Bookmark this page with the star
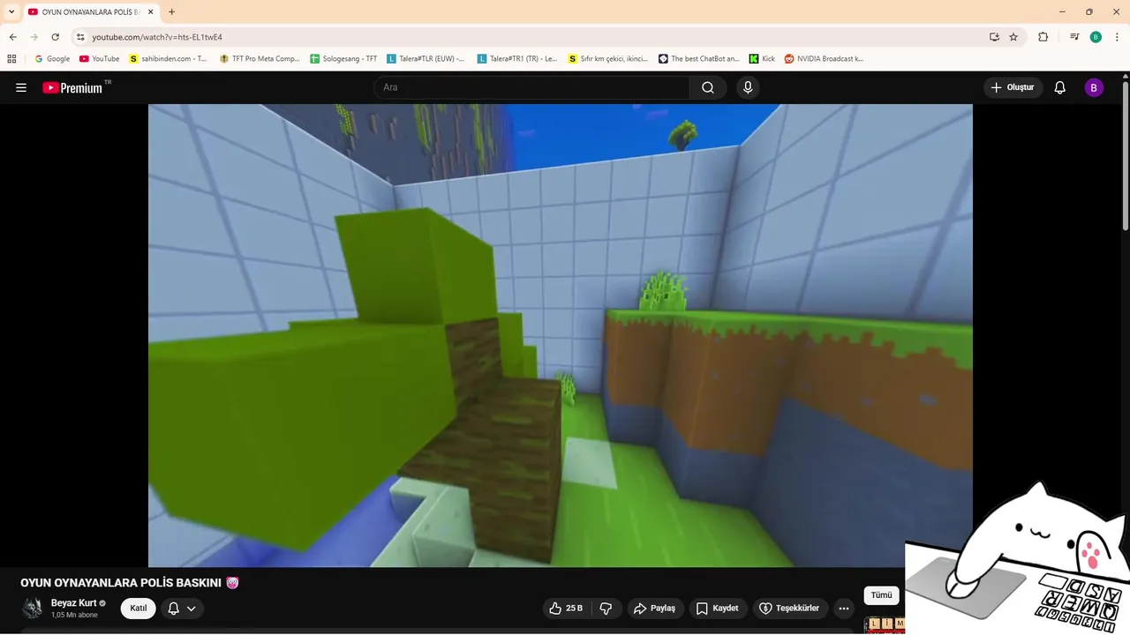1130x635 pixels. tap(1013, 37)
